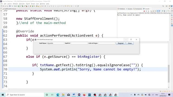Click the 'btnRegister' variable on line 67
This screenshot has height=97, width=173.
88,57
